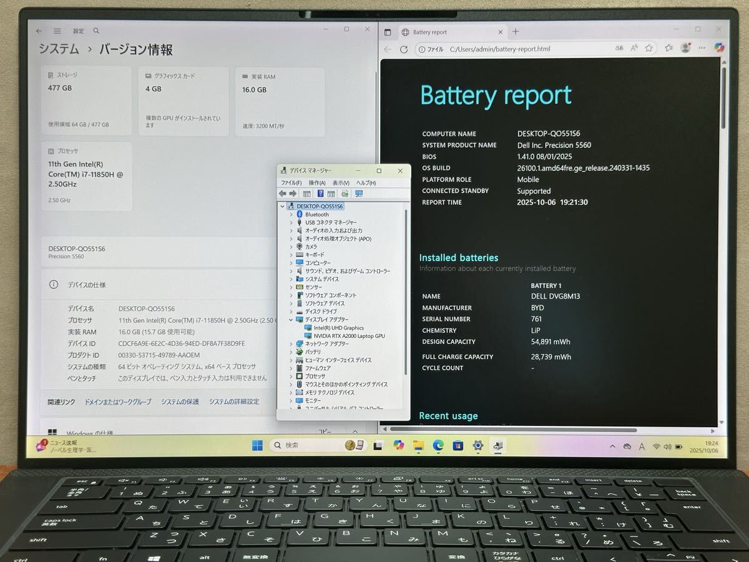Open the Settings hamburger navigation menu
The height and width of the screenshot is (562, 749).
[x=57, y=31]
